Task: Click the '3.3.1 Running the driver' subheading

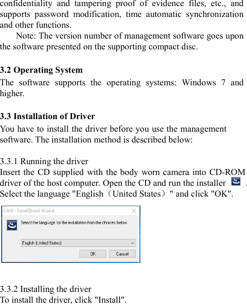Action: [x=44, y=161]
